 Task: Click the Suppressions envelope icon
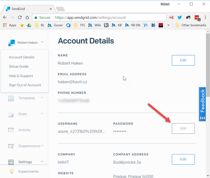(x=11, y=146)
